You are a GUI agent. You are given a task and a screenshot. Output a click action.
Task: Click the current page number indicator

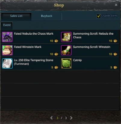(x=57, y=118)
